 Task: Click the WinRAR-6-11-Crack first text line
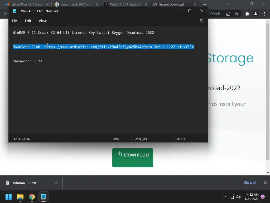click(83, 33)
